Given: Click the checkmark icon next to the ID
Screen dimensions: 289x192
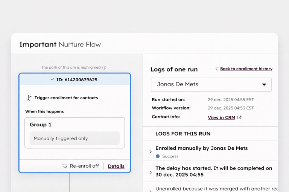Looking at the screenshot, I should (53, 79).
